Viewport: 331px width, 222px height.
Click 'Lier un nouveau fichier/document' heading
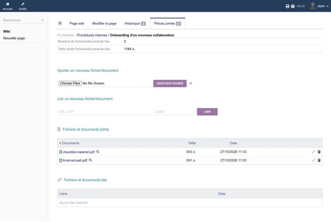[x=85, y=99]
